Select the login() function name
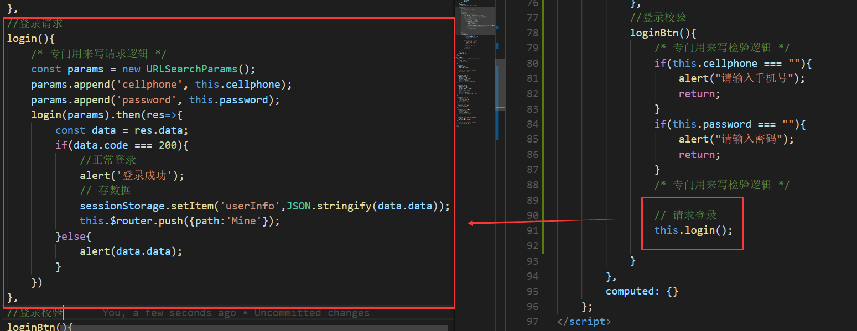Image resolution: width=857 pixels, height=331 pixels. pyautogui.click(x=21, y=38)
